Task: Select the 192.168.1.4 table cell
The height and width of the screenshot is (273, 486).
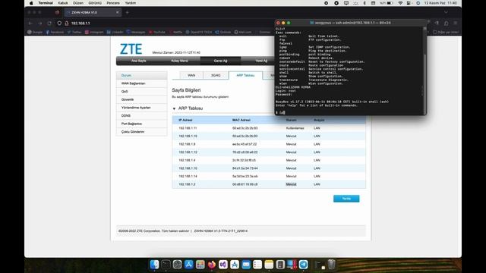Action: click(x=187, y=160)
